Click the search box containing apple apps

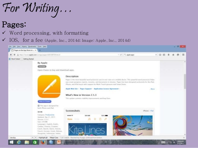tap(140, 55)
